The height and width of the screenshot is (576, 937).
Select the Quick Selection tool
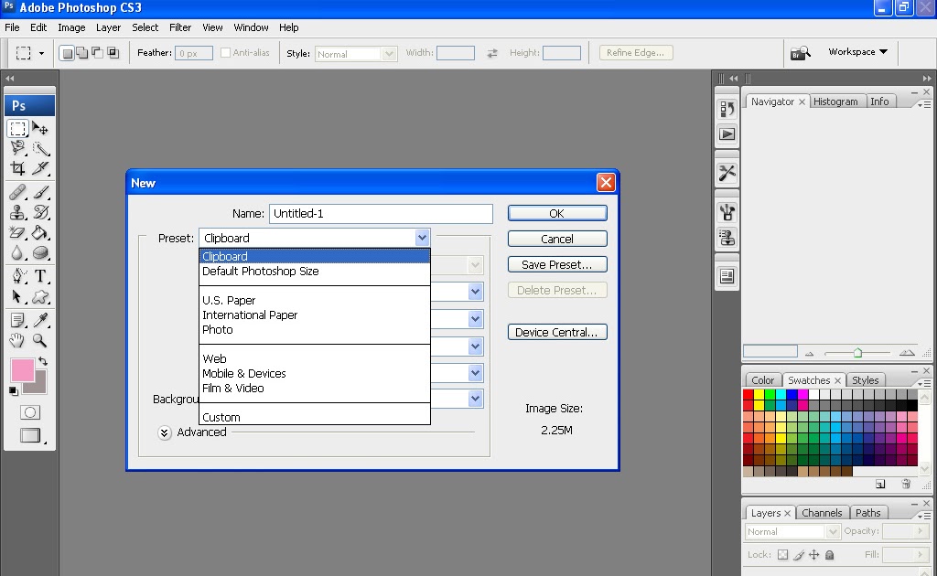click(x=40, y=148)
